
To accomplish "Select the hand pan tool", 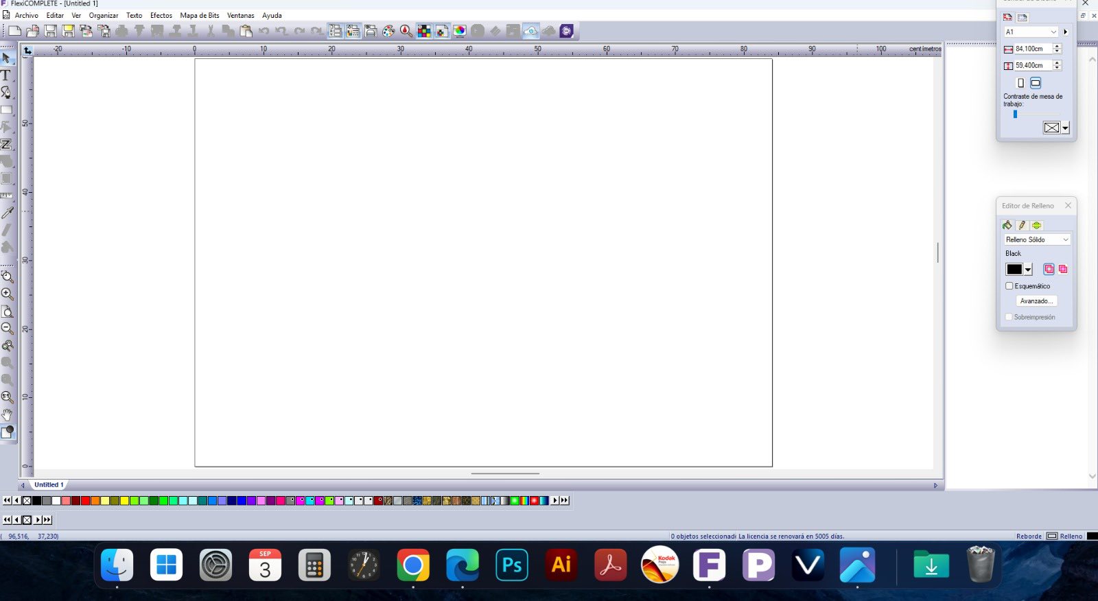I will click(7, 414).
